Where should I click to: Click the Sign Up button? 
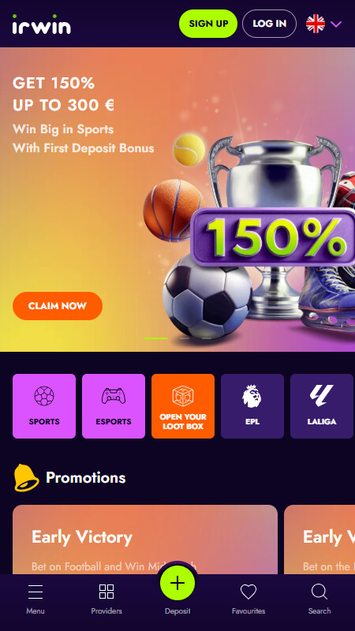(x=208, y=24)
